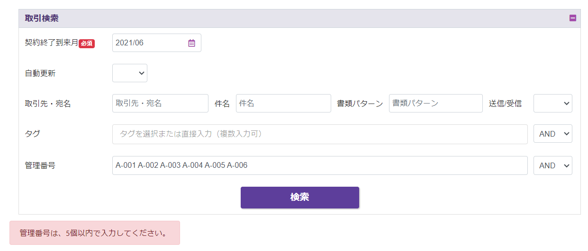Click the red 必須 badge
Viewport: 588px width, 251px height.
[x=87, y=43]
